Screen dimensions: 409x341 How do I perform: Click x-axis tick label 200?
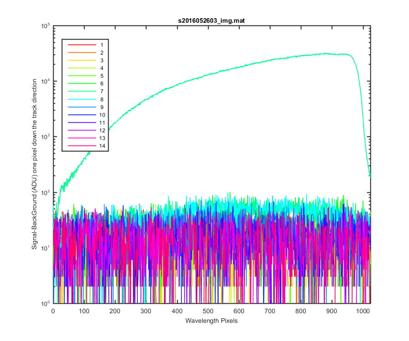[x=115, y=311]
